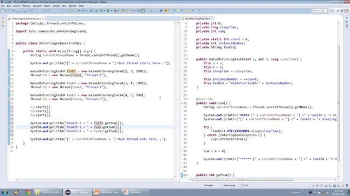Open the Windows Start button
Image resolution: width=350 pixels, height=196 pixels.
point(5,192)
